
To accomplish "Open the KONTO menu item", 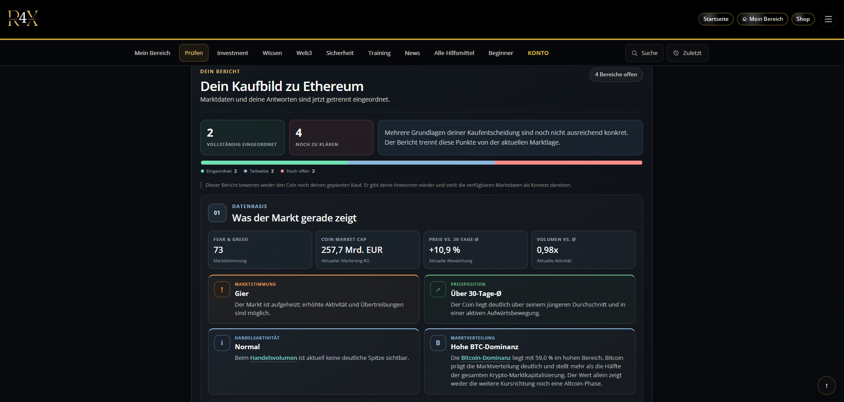I will pos(538,53).
